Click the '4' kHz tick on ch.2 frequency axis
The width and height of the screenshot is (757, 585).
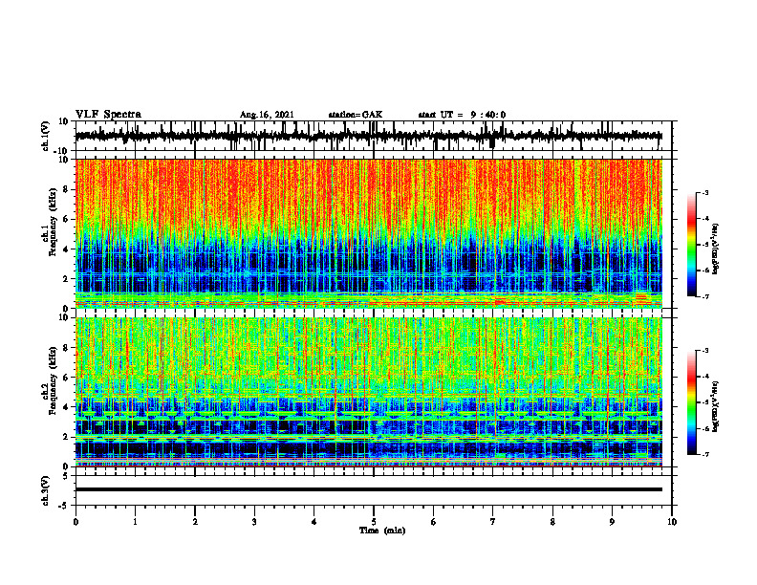[66, 407]
